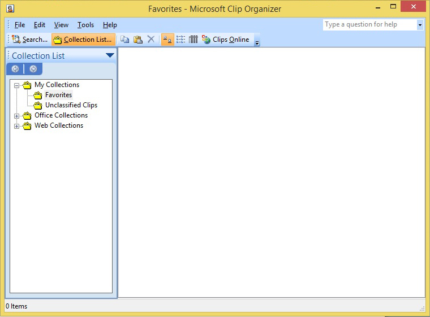The image size is (430, 317).
Task: Click the Clip Organizer title bar icon
Action: (10, 8)
